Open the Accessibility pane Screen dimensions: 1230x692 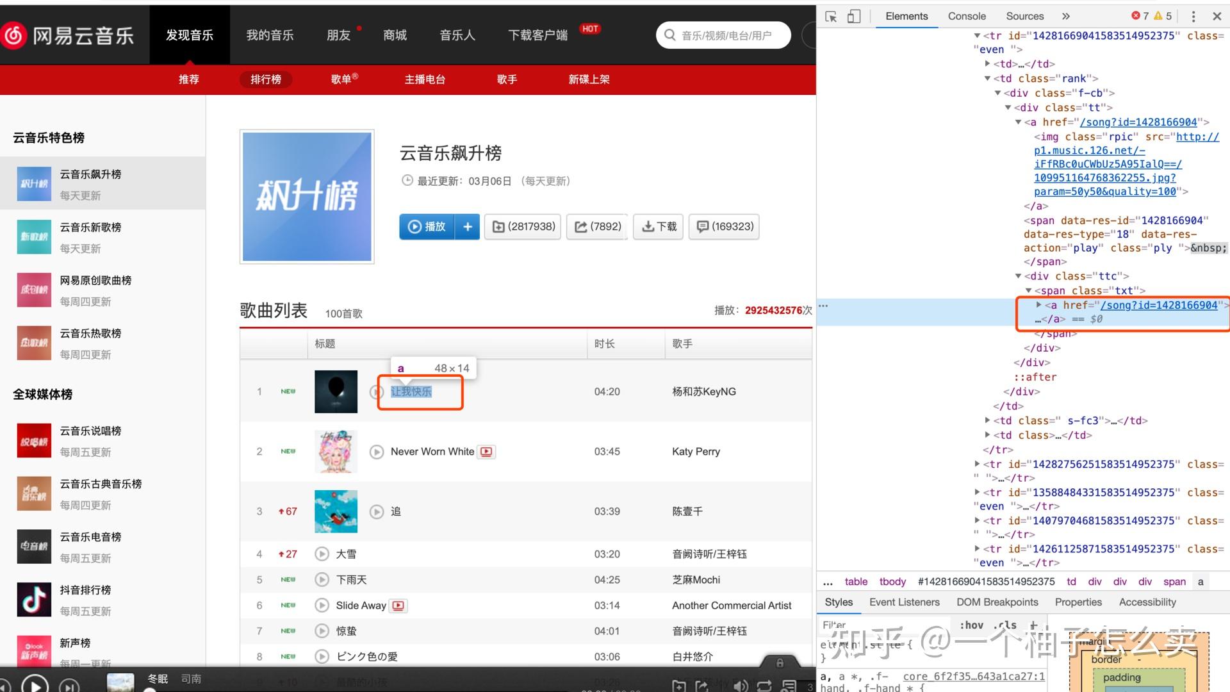click(1147, 602)
